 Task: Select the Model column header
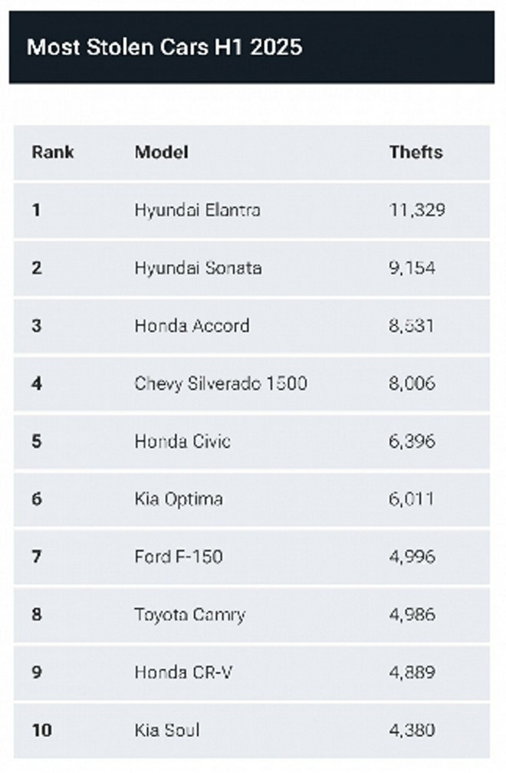click(161, 152)
